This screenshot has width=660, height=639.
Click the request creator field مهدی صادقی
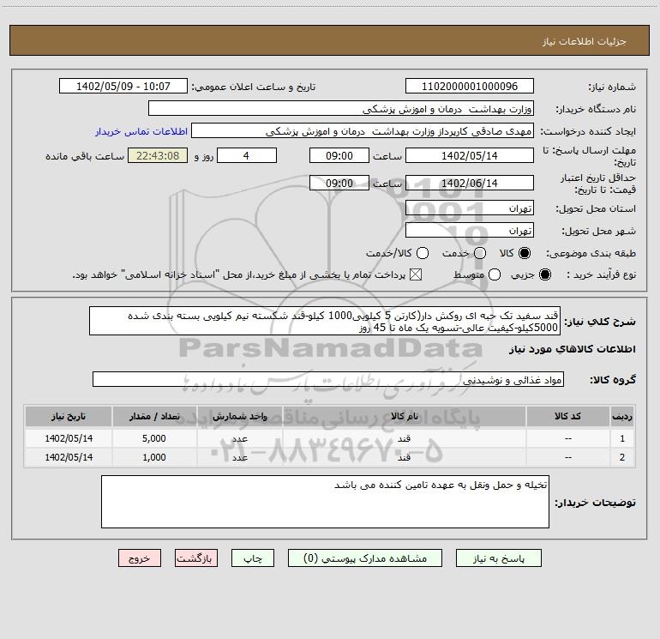363,131
